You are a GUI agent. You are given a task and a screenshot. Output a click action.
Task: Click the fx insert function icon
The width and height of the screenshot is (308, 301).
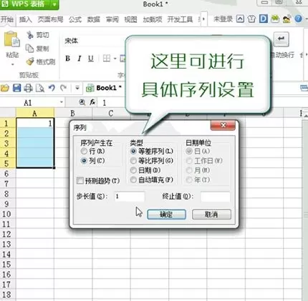pyautogui.click(x=92, y=102)
